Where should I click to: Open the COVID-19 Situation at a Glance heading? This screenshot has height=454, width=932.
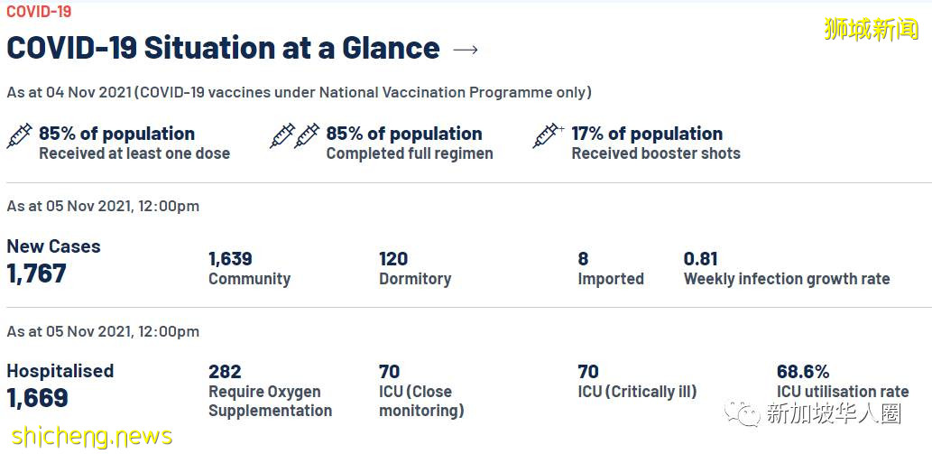223,49
